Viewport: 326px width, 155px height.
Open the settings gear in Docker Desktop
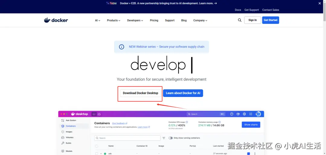tap(245, 114)
